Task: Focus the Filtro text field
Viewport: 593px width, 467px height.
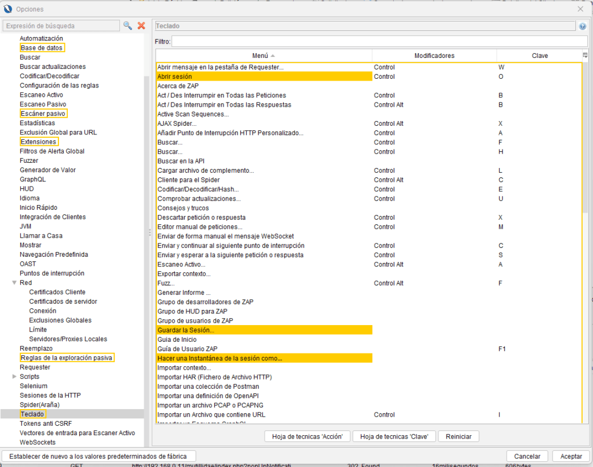Action: [x=379, y=42]
